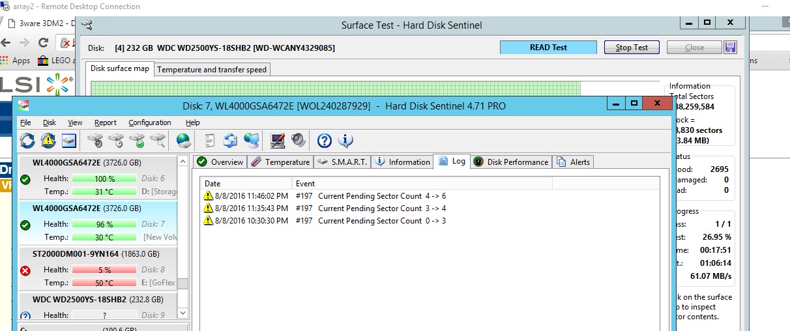Click the disk icon with green checkmark
Viewport: 790px width, 331px height.
click(x=137, y=140)
